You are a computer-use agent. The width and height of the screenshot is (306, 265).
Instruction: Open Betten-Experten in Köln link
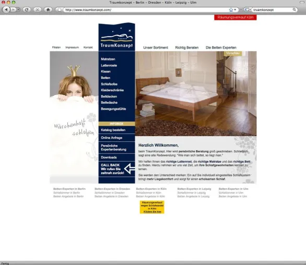[151, 189]
